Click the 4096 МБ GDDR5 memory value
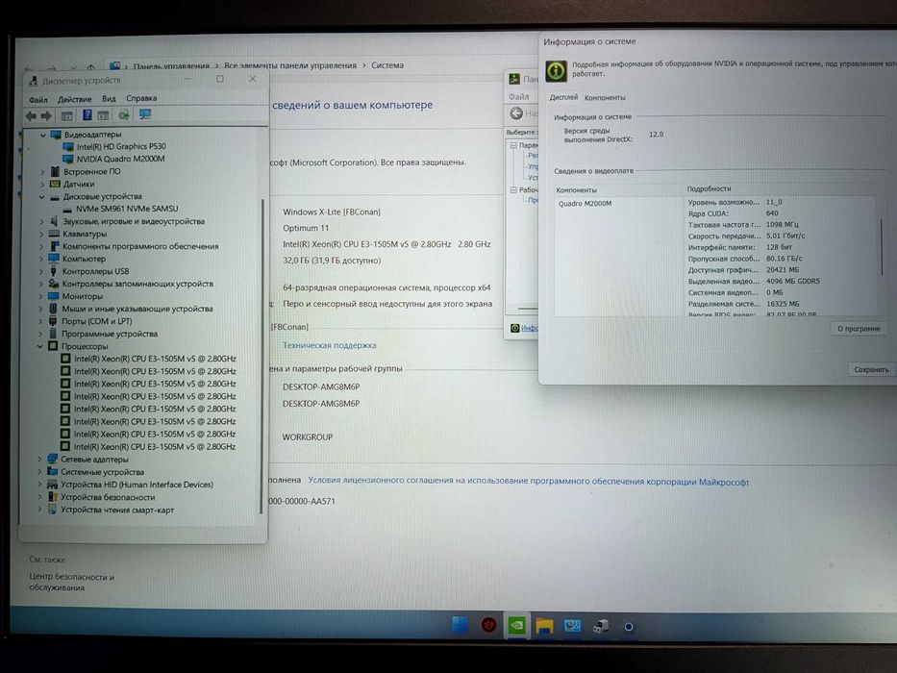 click(793, 282)
